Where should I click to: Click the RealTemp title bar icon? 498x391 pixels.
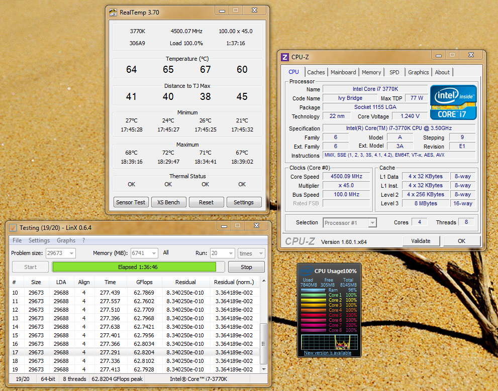(x=113, y=13)
